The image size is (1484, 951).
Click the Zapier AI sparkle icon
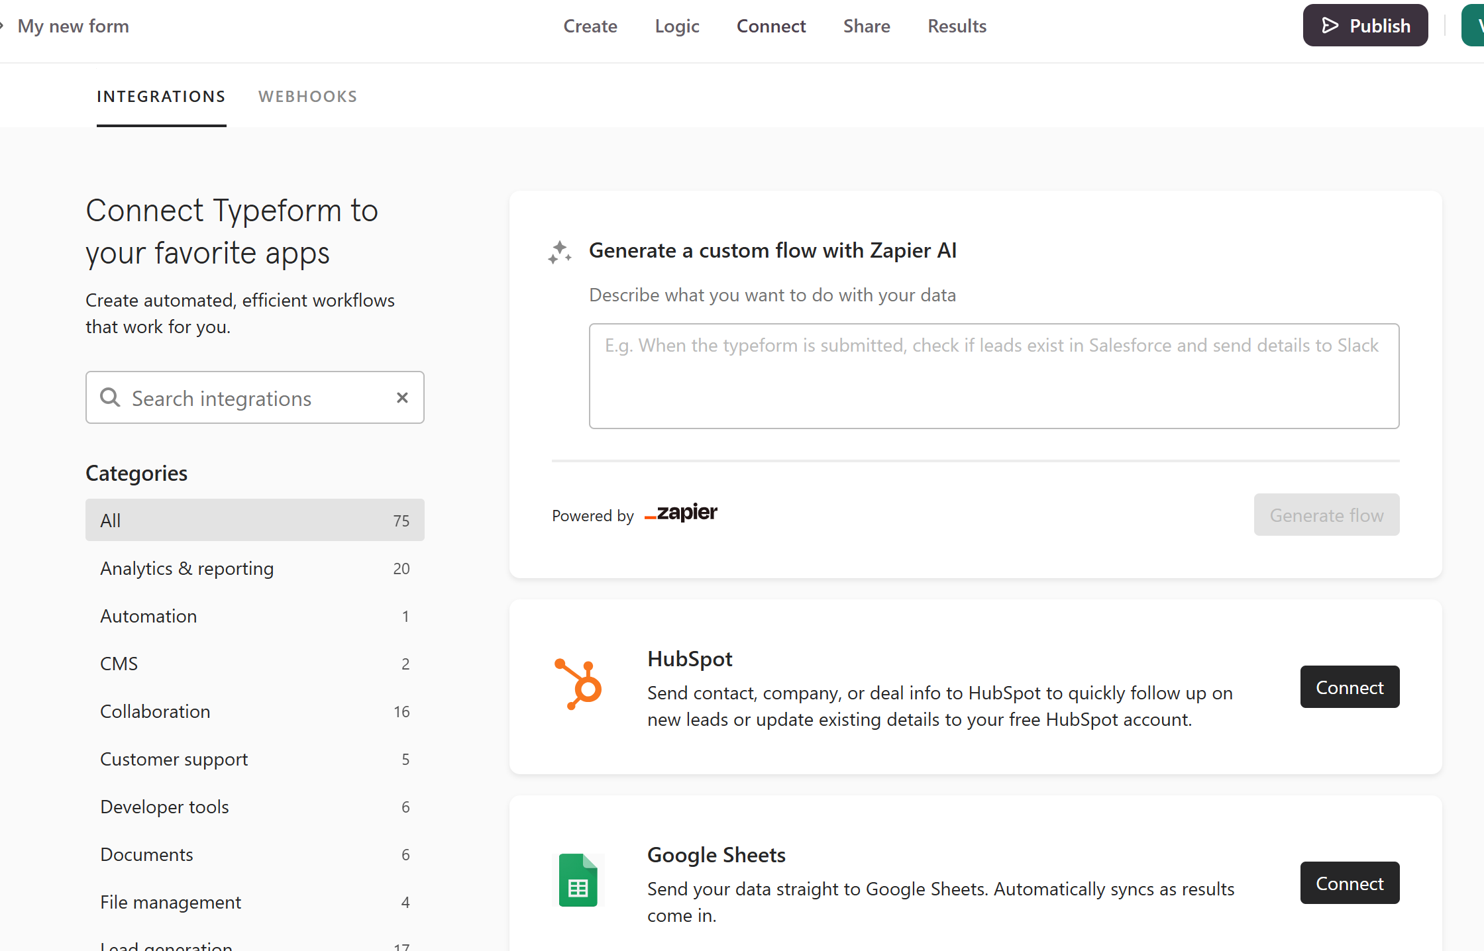pos(560,252)
